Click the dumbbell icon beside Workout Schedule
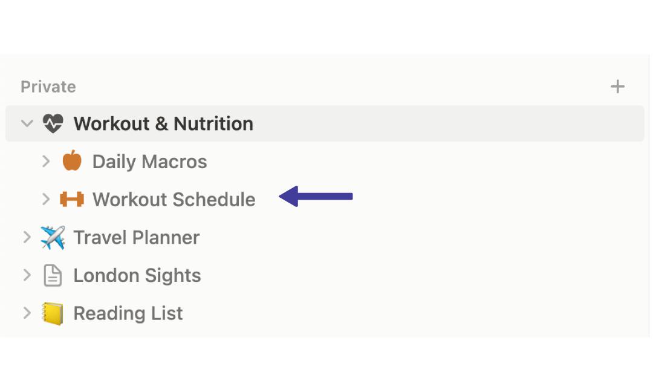The width and height of the screenshot is (653, 392). (x=72, y=199)
